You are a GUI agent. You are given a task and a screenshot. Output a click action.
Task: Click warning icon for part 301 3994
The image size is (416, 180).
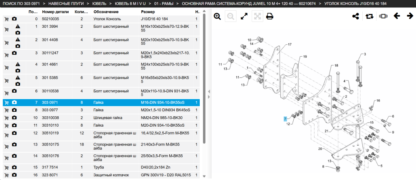point(17,26)
